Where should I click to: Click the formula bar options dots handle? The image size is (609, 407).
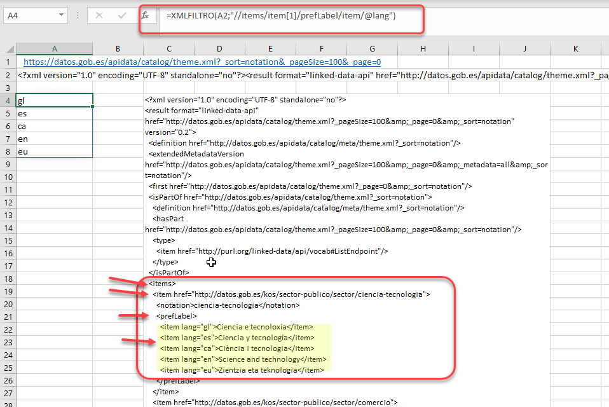coord(78,15)
